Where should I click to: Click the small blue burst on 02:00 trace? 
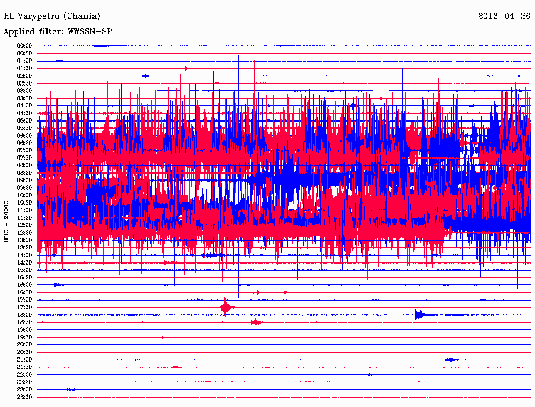pos(146,76)
